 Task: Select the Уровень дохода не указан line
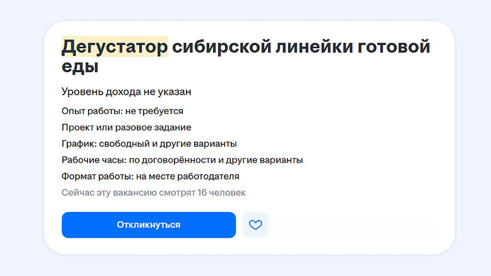[126, 92]
